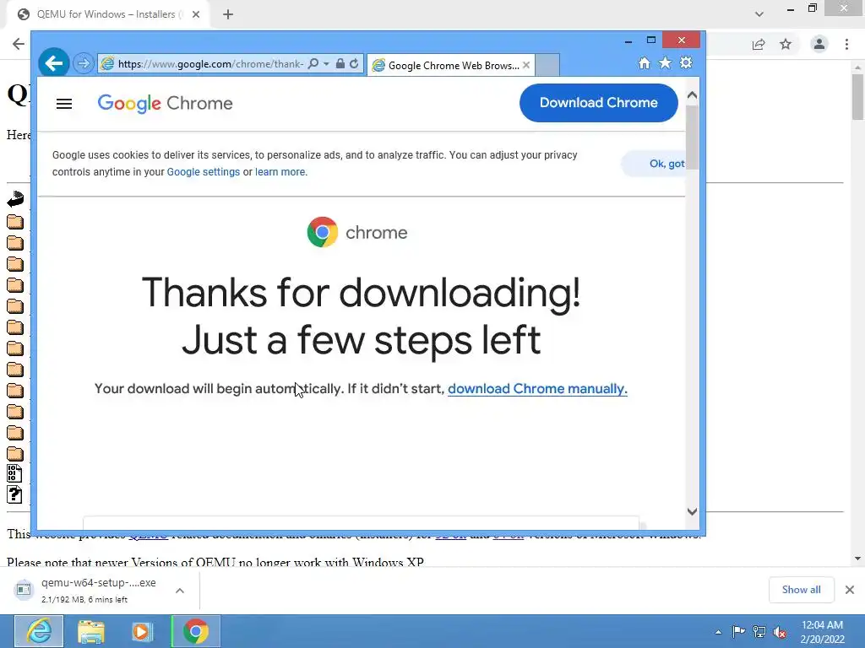Click the Ok, got it cookie button
The height and width of the screenshot is (648, 865).
[653, 164]
